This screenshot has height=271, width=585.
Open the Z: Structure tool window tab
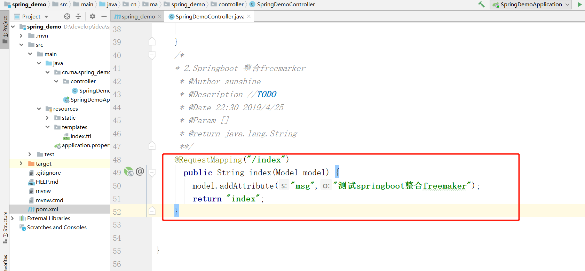coord(5,228)
